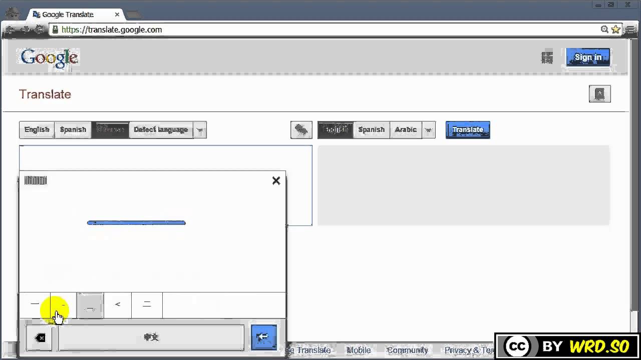Go back to previous page
641x360 pixels.
click(10, 29)
